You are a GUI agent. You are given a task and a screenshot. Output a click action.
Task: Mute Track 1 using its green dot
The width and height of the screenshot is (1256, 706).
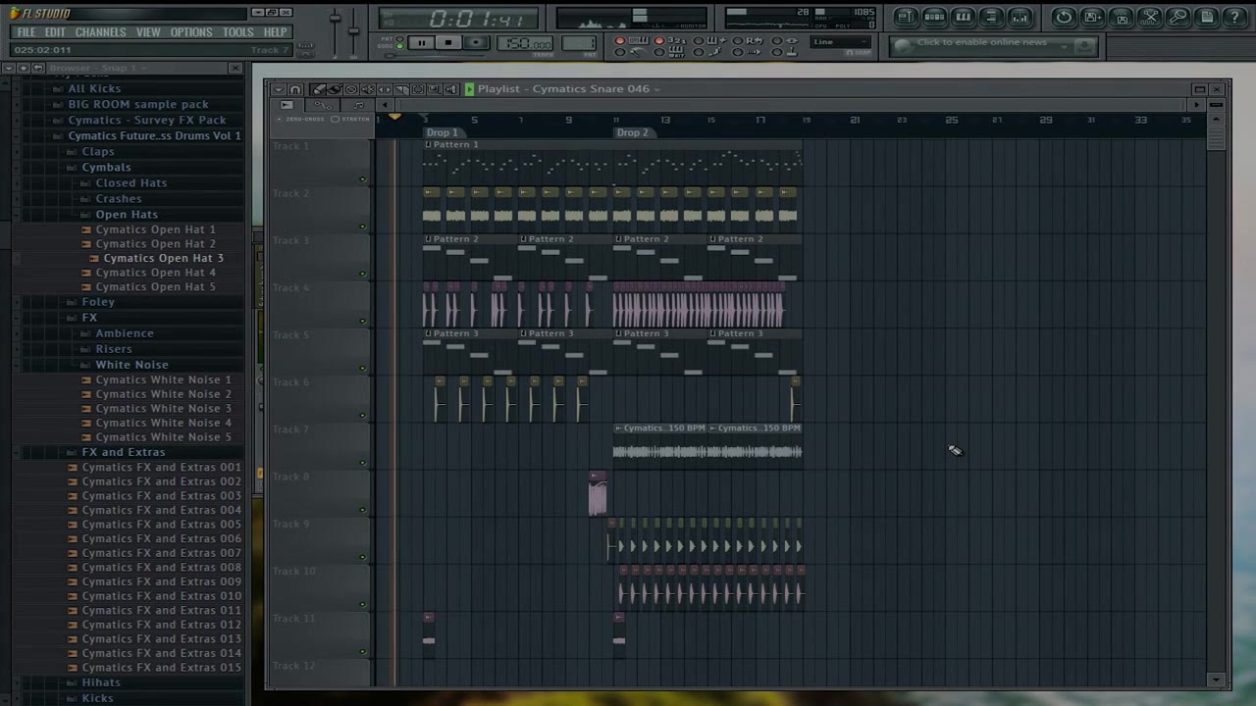click(x=362, y=179)
